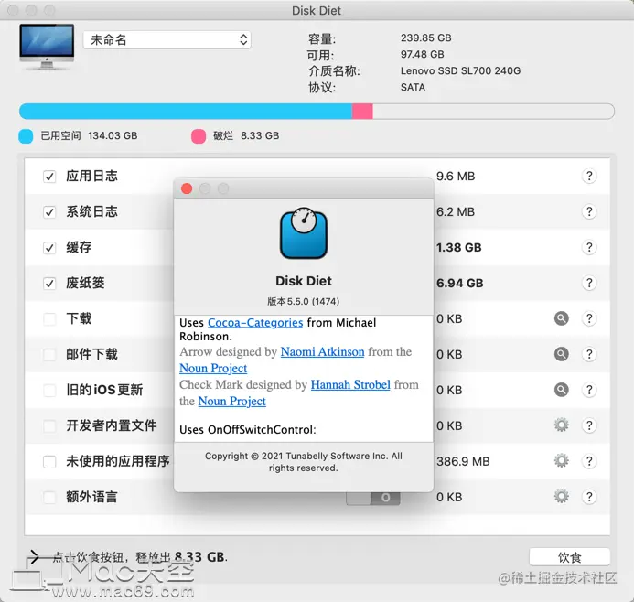Click the disk usage bar
Viewport: 634px width, 602px height.
(x=317, y=112)
